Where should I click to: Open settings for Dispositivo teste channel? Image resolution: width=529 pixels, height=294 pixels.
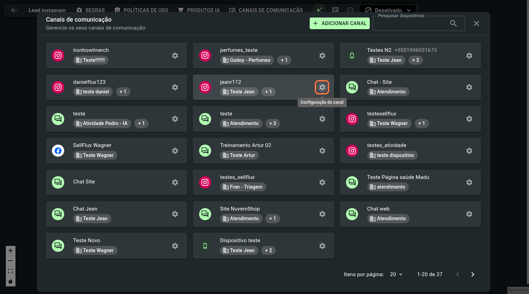(322, 246)
